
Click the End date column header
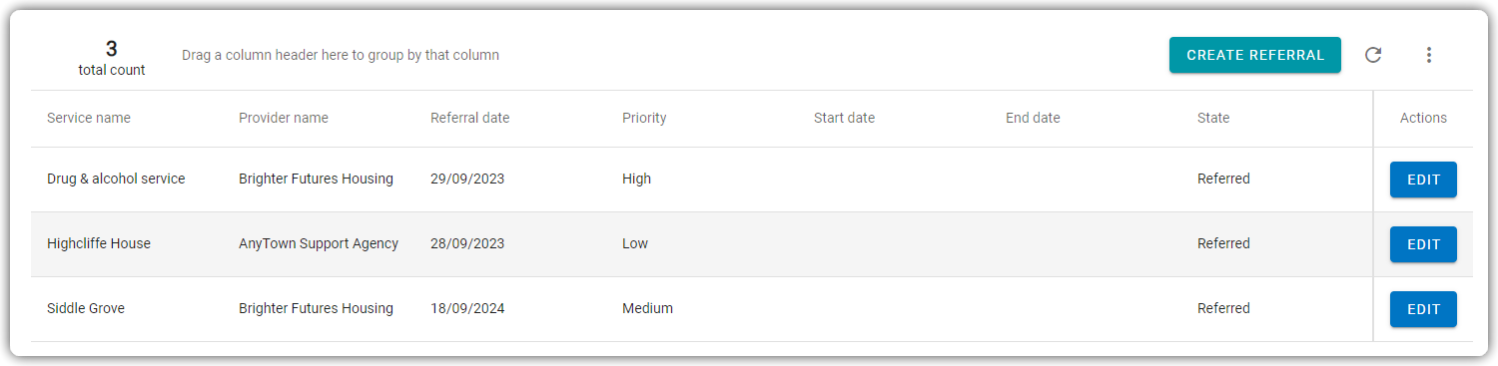(x=1033, y=118)
